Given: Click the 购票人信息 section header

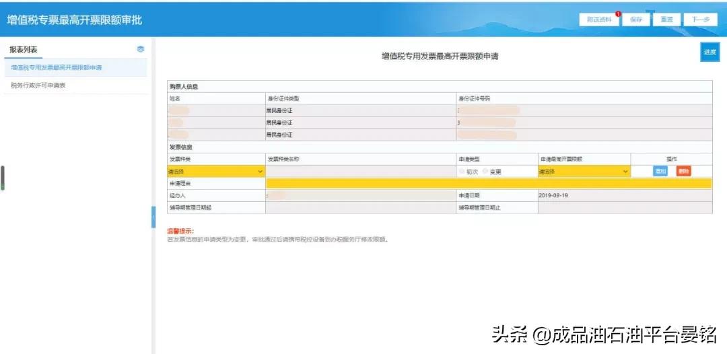Looking at the screenshot, I should (x=184, y=87).
